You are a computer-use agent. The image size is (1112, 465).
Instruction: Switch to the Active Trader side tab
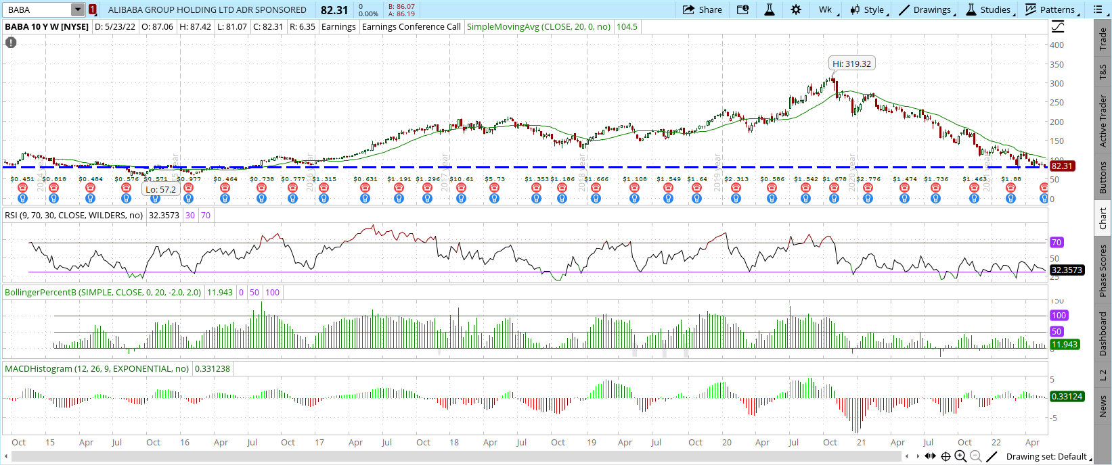[1103, 121]
